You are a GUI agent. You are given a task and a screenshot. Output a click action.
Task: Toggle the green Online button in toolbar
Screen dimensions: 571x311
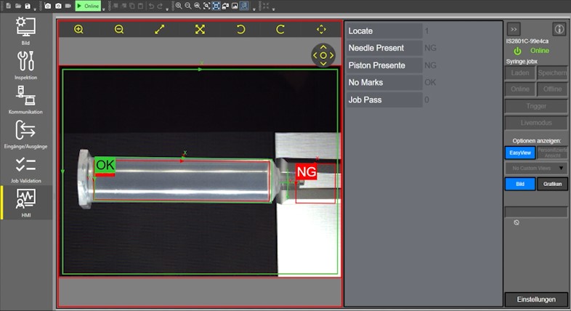[88, 6]
